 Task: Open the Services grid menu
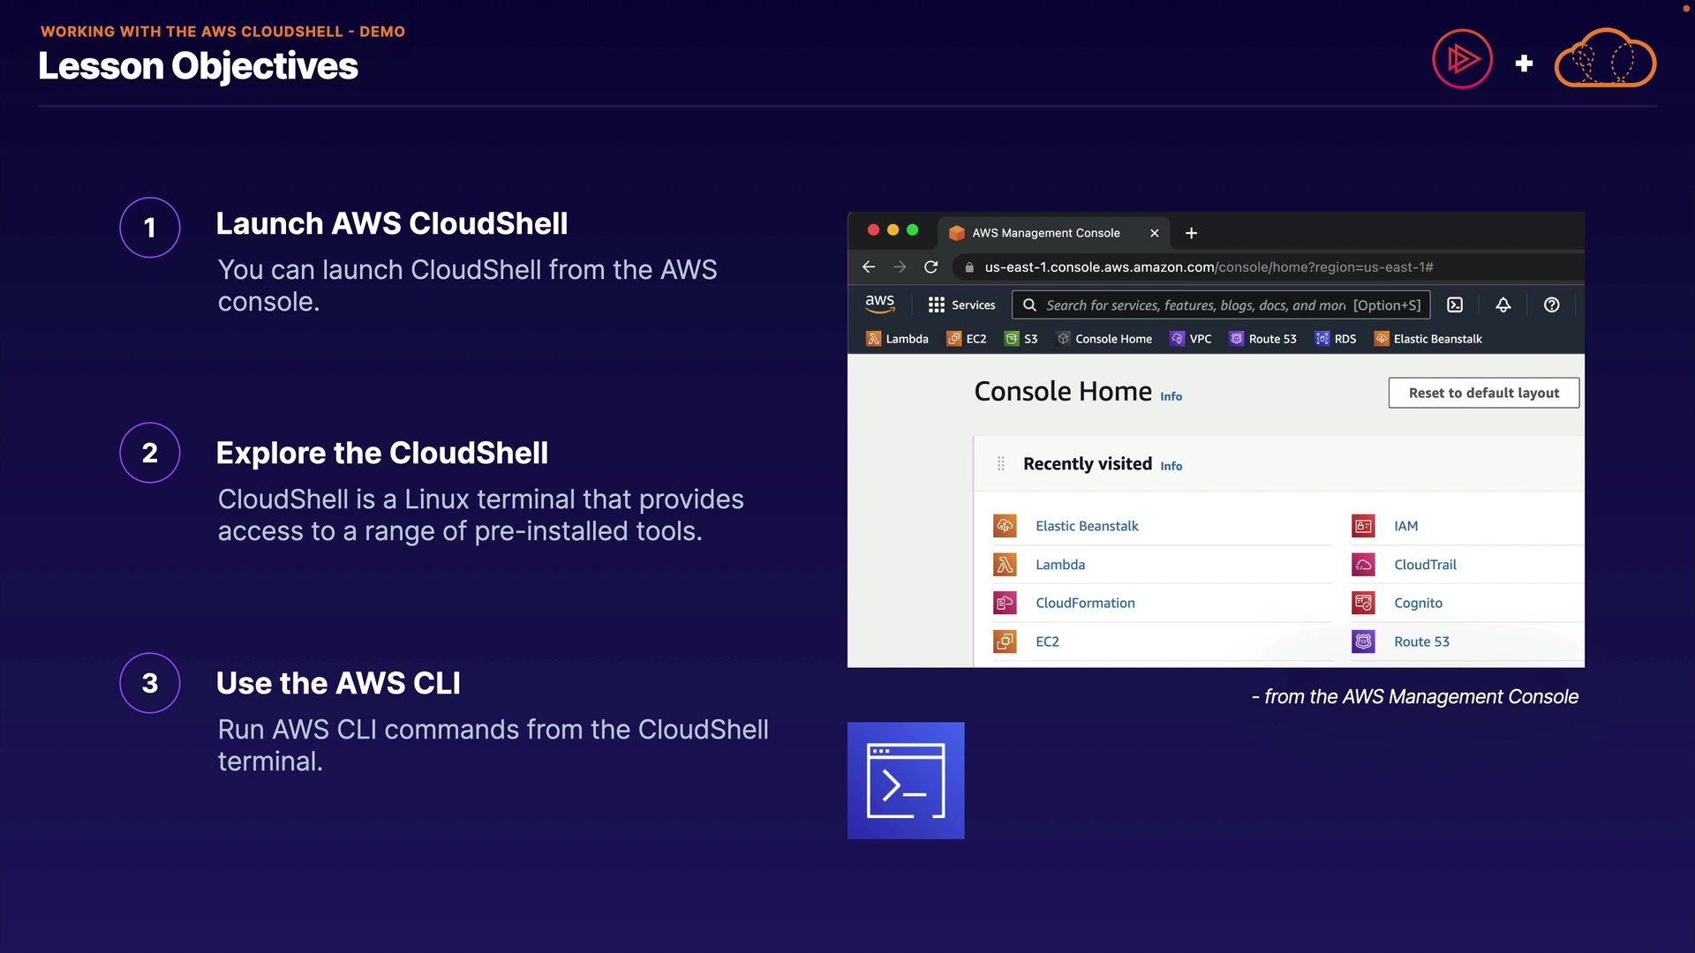click(960, 304)
